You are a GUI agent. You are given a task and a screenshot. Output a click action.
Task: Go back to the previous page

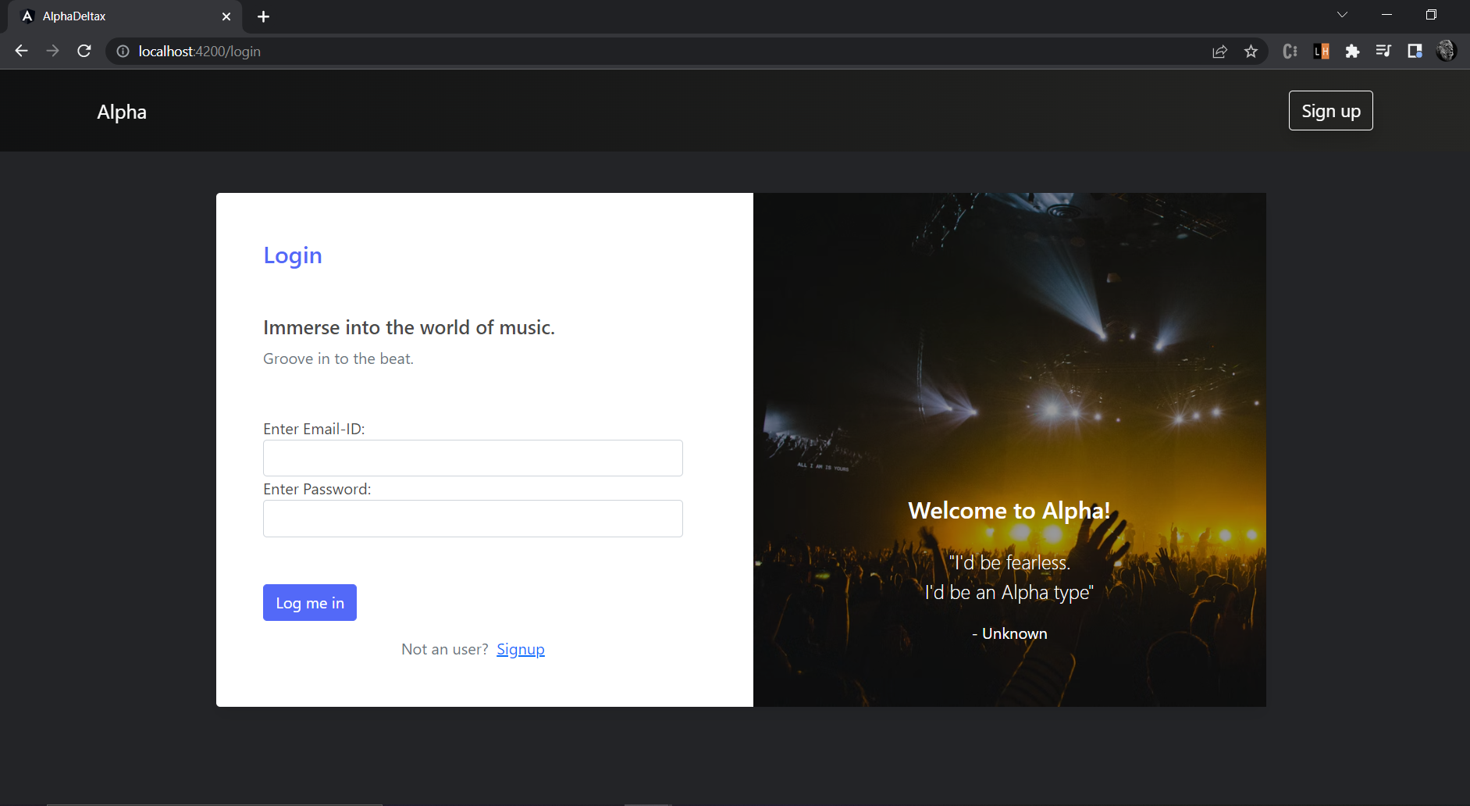[x=21, y=51]
